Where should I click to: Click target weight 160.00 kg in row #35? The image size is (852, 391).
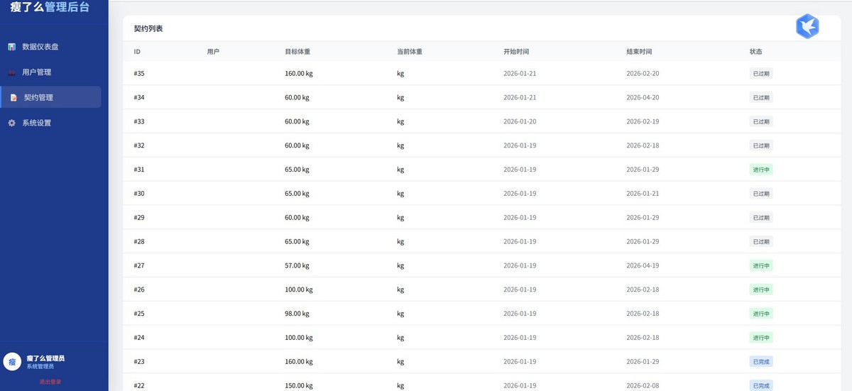(298, 74)
